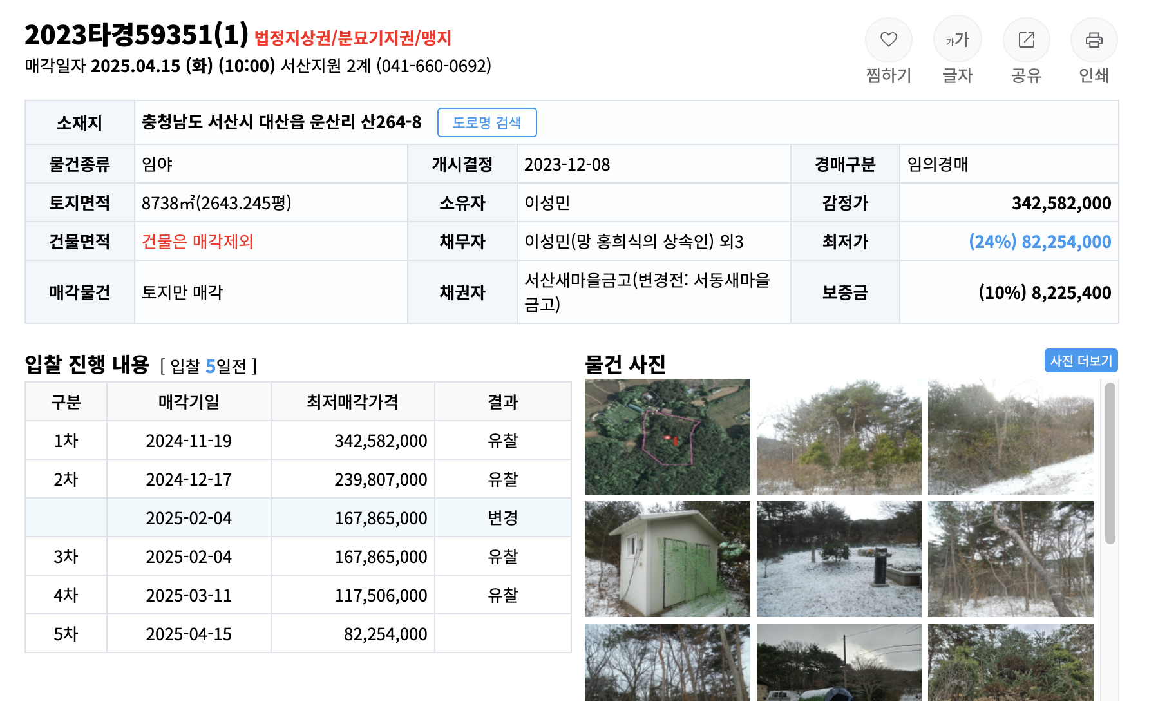Click the 도로명 검색 button
Screen dimensions: 1158x724
tap(487, 122)
